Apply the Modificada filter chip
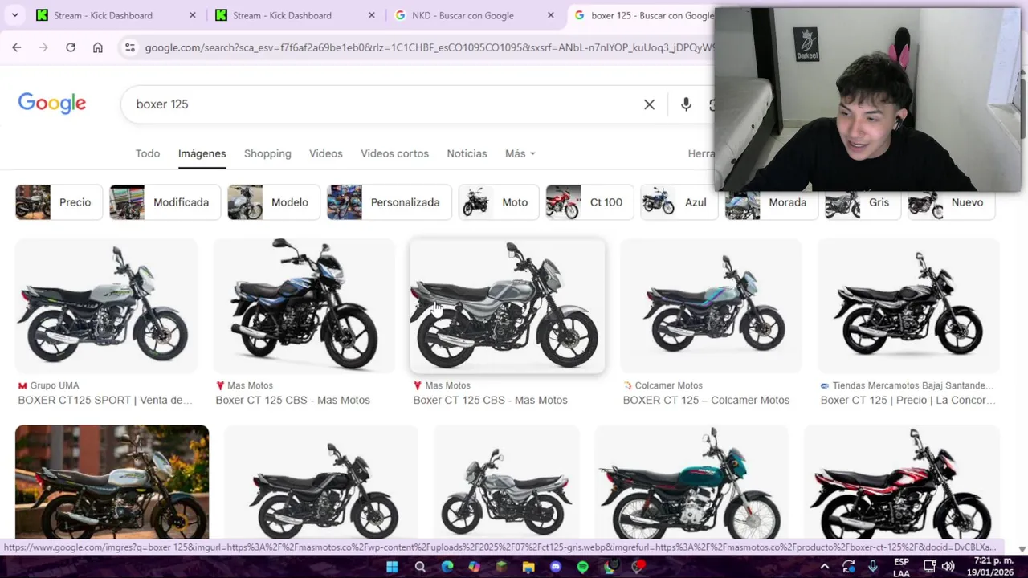 pyautogui.click(x=164, y=202)
